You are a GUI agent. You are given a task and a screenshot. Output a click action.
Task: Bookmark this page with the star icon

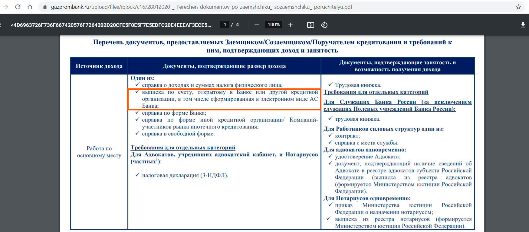tap(518, 7)
